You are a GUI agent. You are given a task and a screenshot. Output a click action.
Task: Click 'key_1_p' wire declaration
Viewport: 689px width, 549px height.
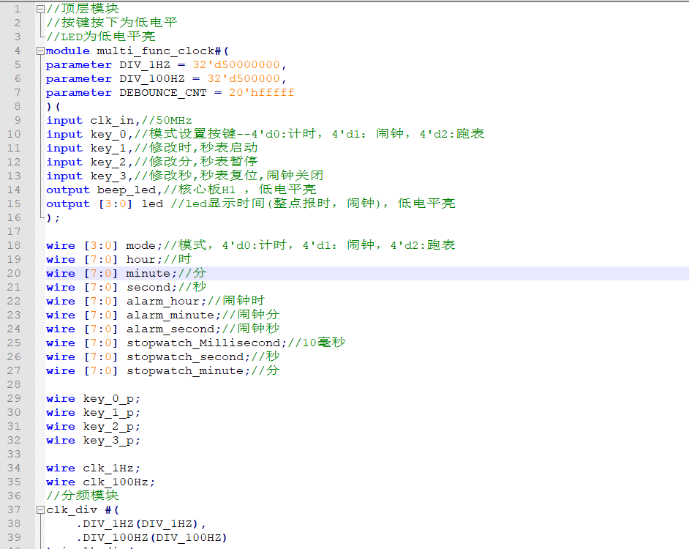tap(108, 413)
